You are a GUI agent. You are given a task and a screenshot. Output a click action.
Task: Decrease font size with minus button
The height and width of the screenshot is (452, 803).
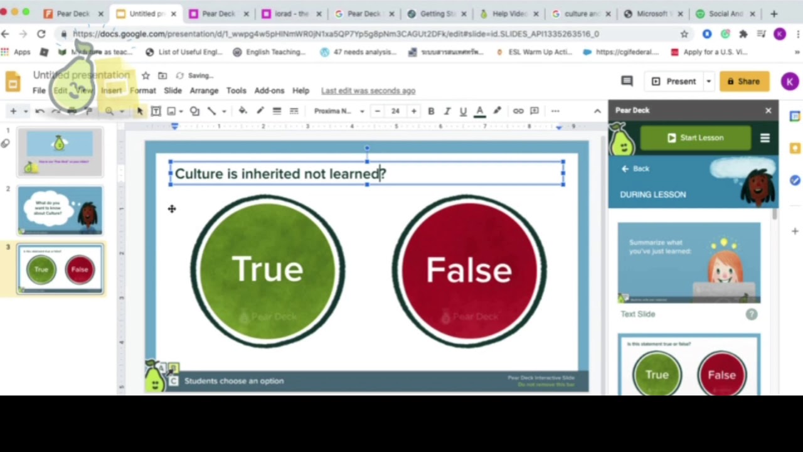(x=378, y=111)
